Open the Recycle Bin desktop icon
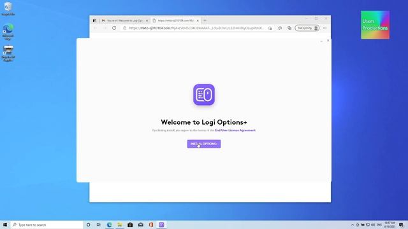Image resolution: width=408 pixels, height=229 pixels. point(8,9)
